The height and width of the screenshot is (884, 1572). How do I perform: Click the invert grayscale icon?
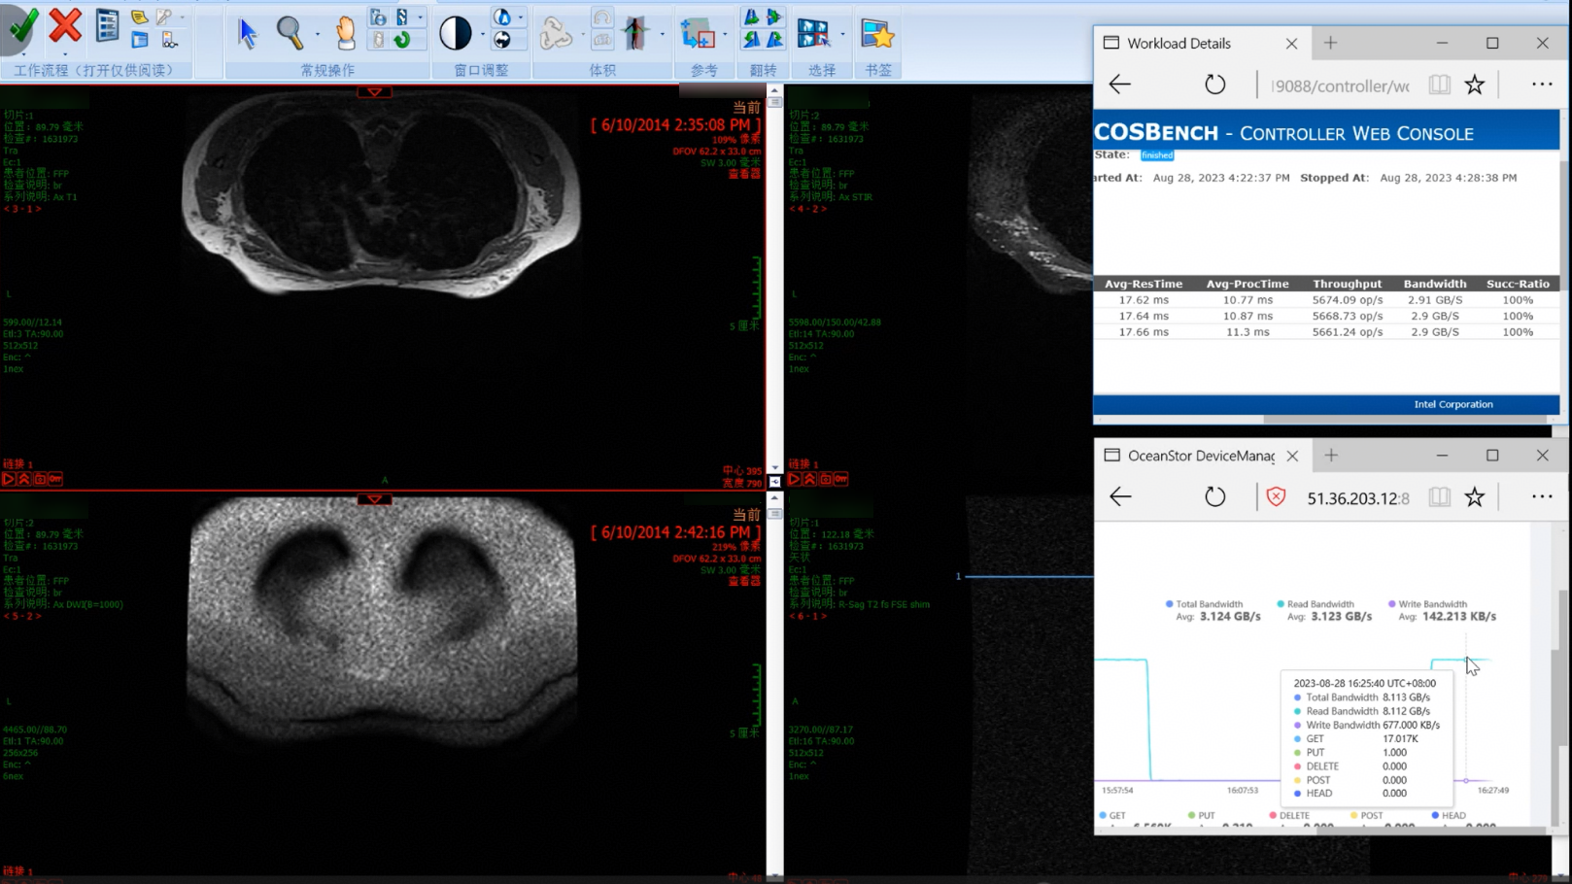(x=502, y=40)
